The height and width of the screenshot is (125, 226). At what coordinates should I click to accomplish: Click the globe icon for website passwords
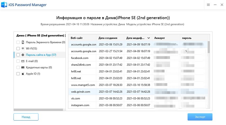pyautogui.click(x=23, y=55)
